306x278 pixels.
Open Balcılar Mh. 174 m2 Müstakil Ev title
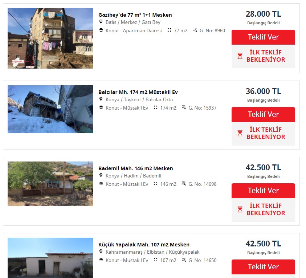pos(138,92)
